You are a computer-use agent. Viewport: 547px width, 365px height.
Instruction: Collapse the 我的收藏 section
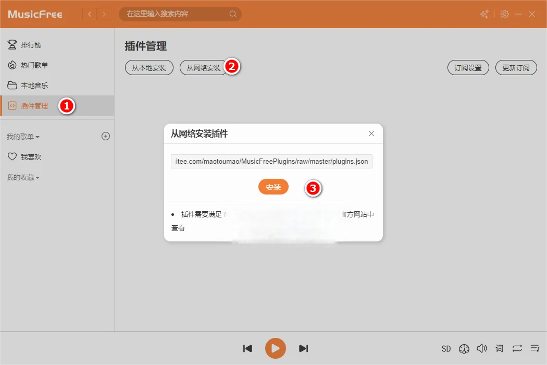pos(23,177)
